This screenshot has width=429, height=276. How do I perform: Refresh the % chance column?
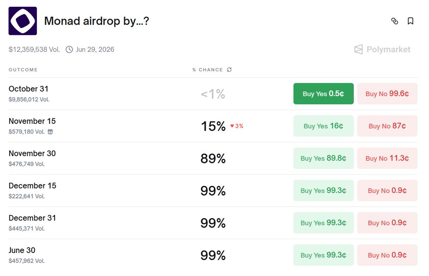coord(229,70)
